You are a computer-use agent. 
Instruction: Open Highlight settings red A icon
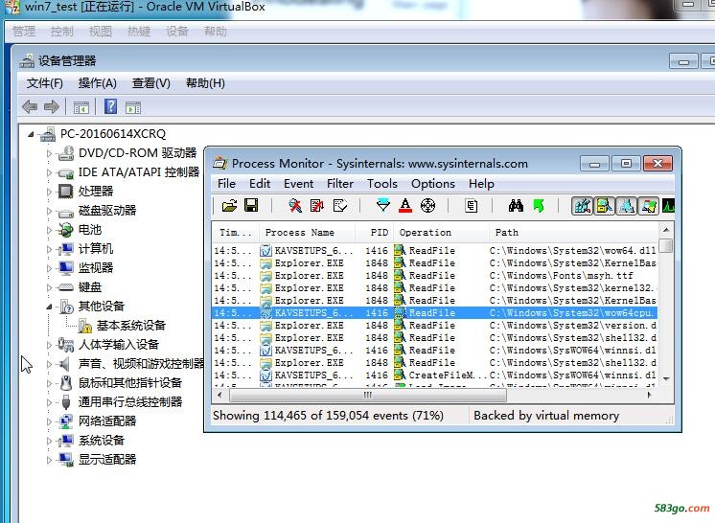pos(404,206)
